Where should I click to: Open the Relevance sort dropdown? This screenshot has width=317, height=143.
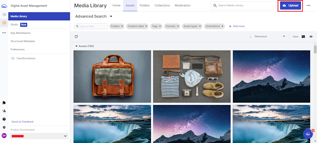tap(269, 37)
